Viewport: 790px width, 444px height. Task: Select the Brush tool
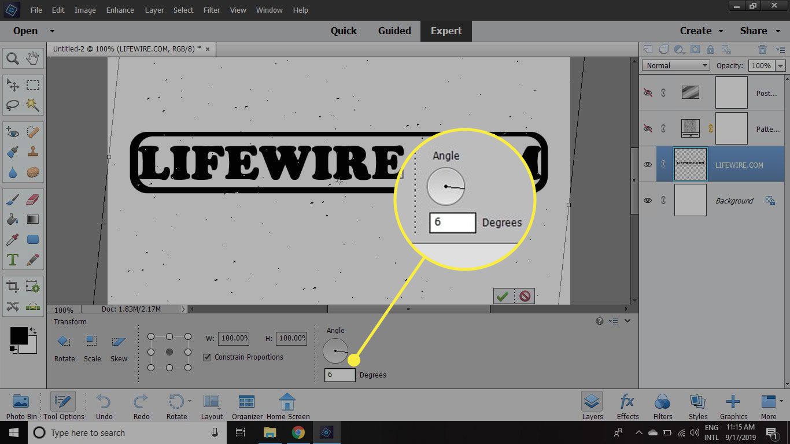[13, 200]
